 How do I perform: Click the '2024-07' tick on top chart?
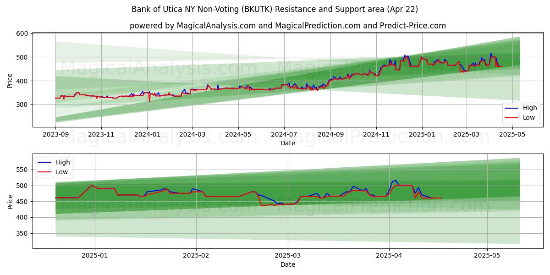pyautogui.click(x=284, y=134)
